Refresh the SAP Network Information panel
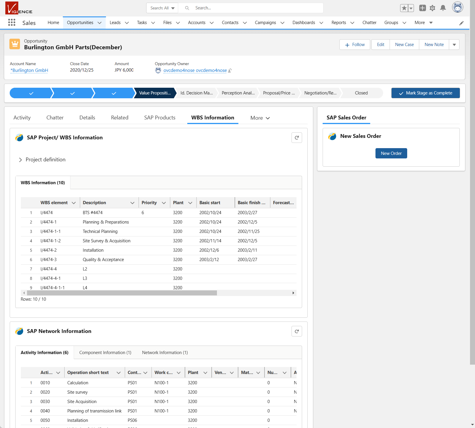Image resolution: width=475 pixels, height=428 pixels. 297,331
